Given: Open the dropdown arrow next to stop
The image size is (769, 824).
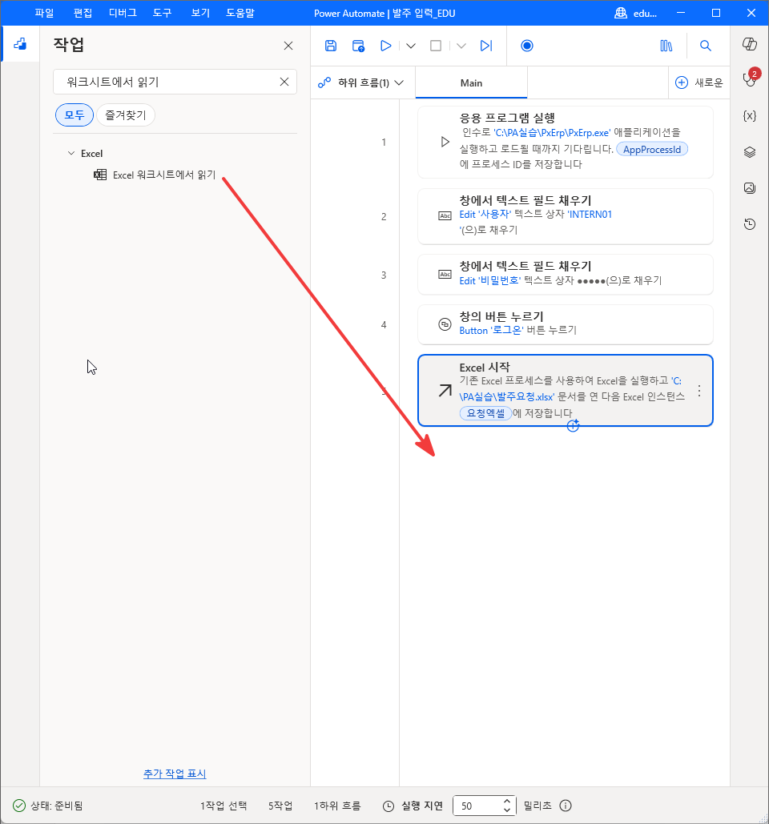Looking at the screenshot, I should click(x=461, y=46).
